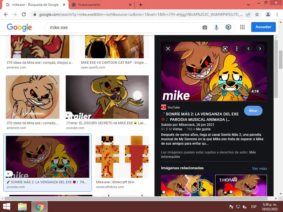Close the image preview panel

coord(168,49)
